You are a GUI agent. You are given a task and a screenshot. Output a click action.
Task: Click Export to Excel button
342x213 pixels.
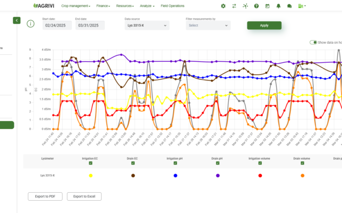(x=84, y=196)
